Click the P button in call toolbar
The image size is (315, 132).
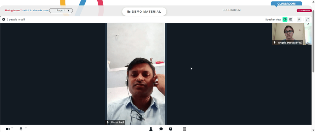[299, 20]
